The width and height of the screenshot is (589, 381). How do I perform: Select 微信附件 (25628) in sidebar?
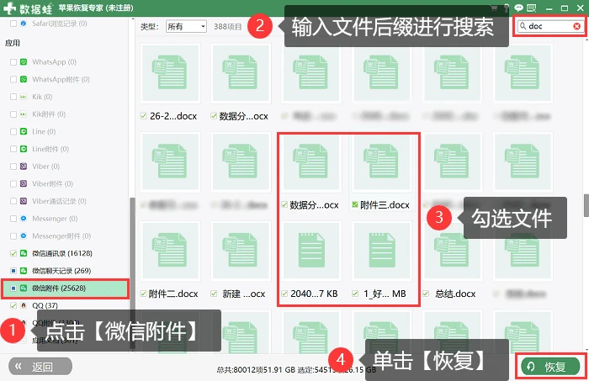click(65, 288)
